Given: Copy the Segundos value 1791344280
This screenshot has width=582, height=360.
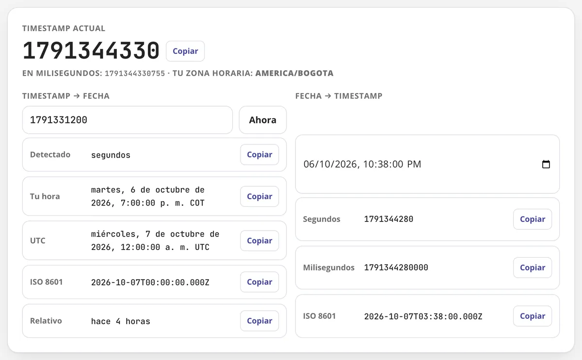Looking at the screenshot, I should pyautogui.click(x=533, y=219).
